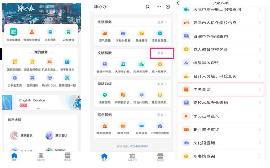
Task: Open 清真食品 icon under 生活服务
Action: [x=160, y=33]
